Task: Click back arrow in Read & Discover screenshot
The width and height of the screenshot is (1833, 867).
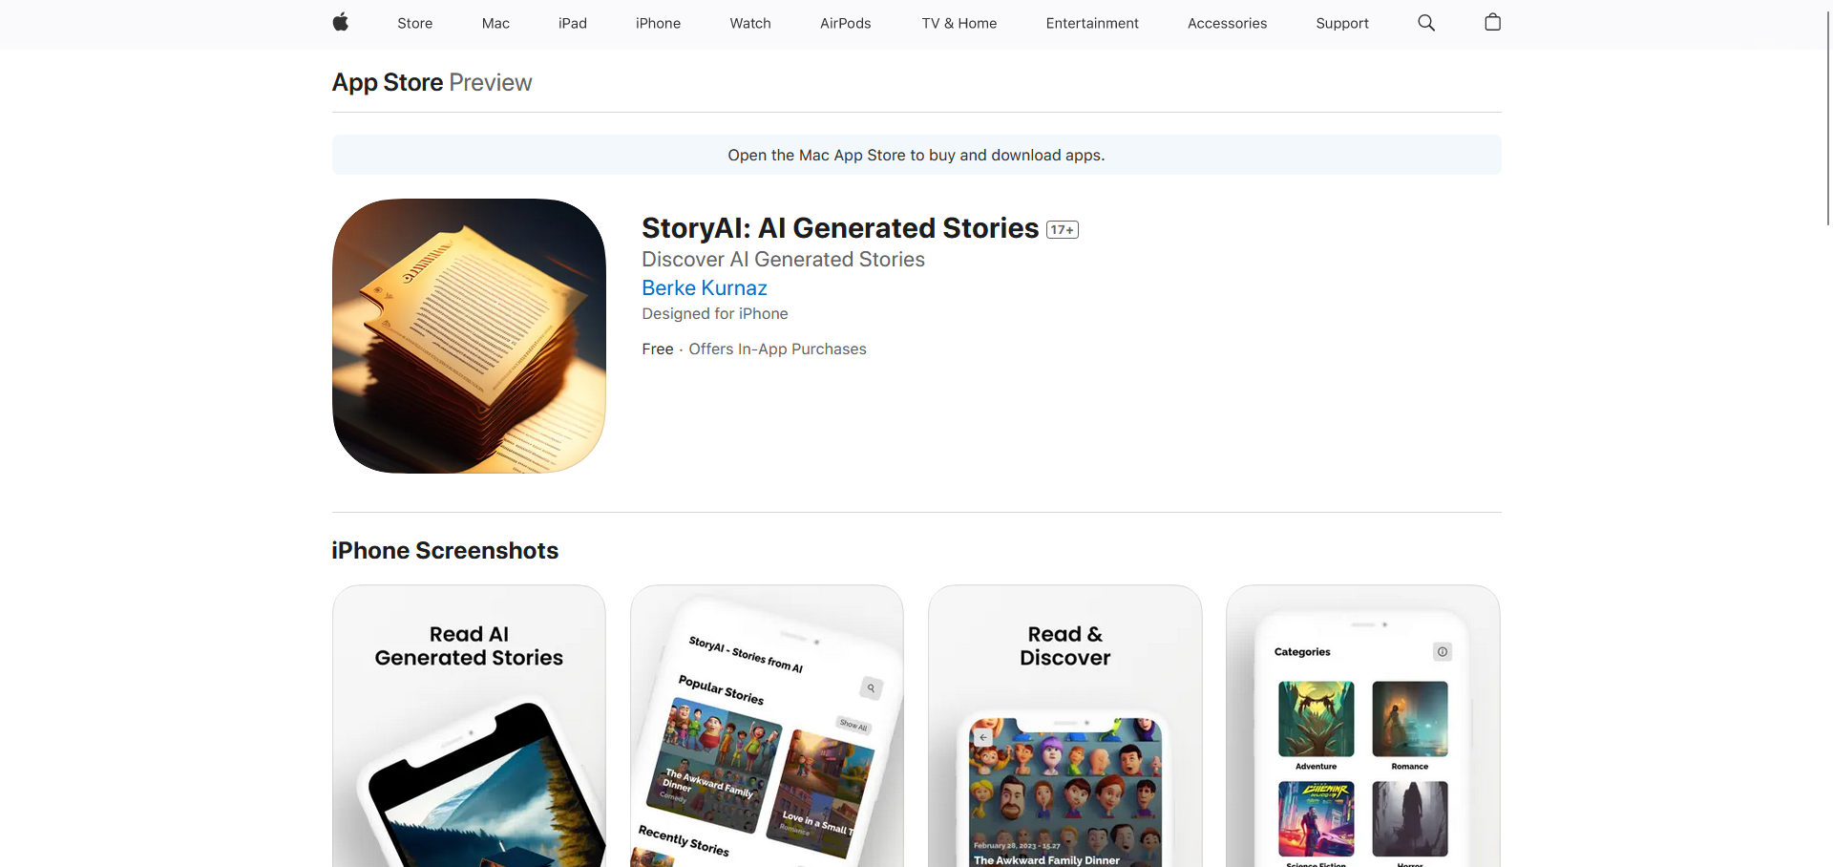Action: click(x=983, y=737)
